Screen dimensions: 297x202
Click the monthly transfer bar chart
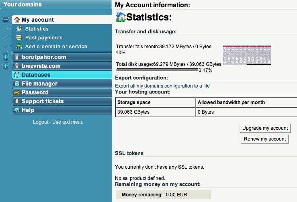247,55
